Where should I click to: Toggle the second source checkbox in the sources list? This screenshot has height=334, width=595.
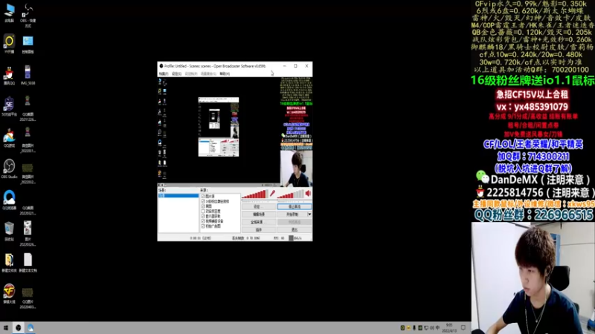coord(202,201)
